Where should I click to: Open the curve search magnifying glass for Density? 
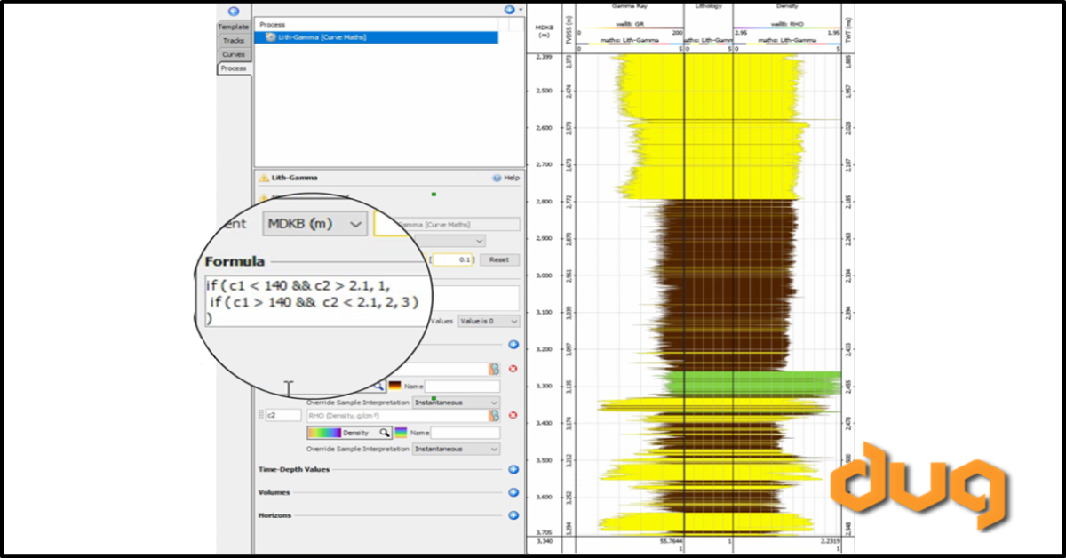point(384,433)
